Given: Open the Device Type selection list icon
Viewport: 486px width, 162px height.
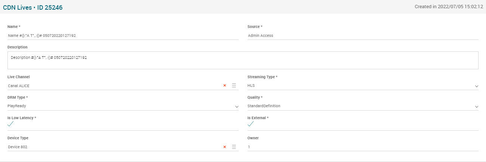Looking at the screenshot, I should (234, 147).
